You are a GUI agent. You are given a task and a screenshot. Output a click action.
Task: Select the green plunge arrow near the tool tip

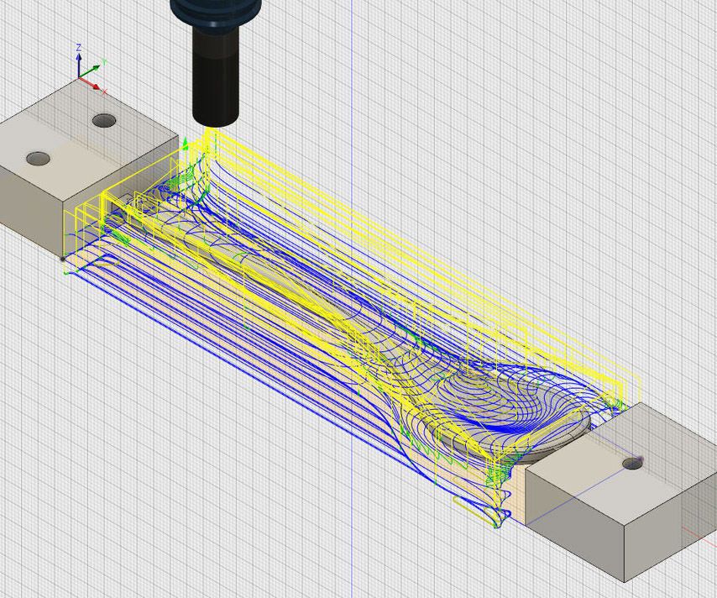point(186,143)
